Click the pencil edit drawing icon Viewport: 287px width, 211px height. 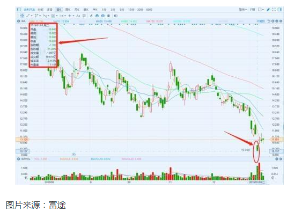point(91,16)
